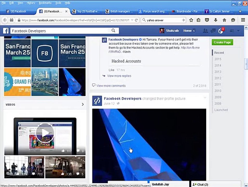248x187 pixels.
Task: Open the downloads arrow icon
Action: pyautogui.click(x=216, y=20)
